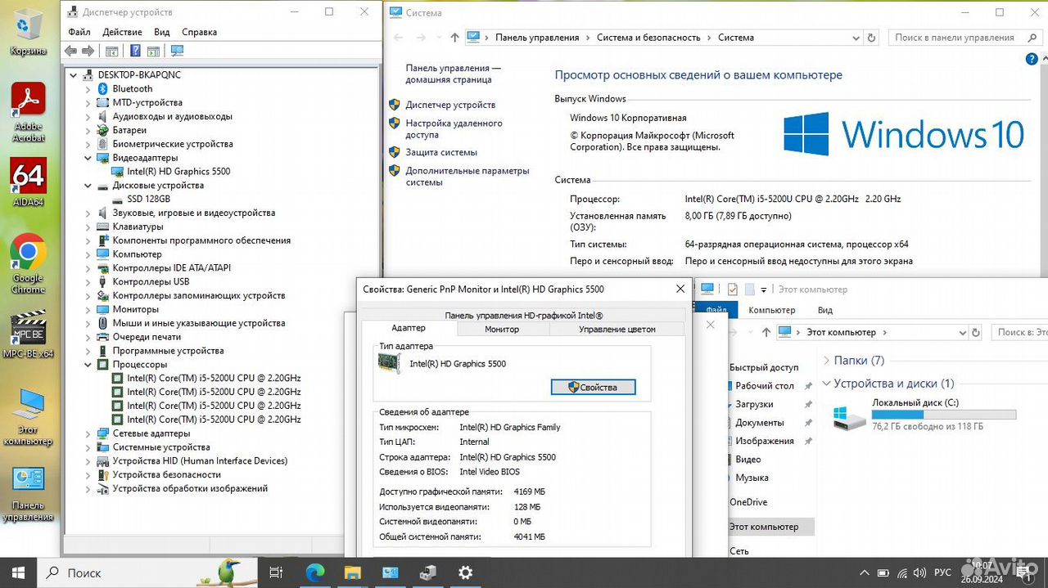Click the adapter Свойства button
The height and width of the screenshot is (588, 1048).
click(x=594, y=387)
